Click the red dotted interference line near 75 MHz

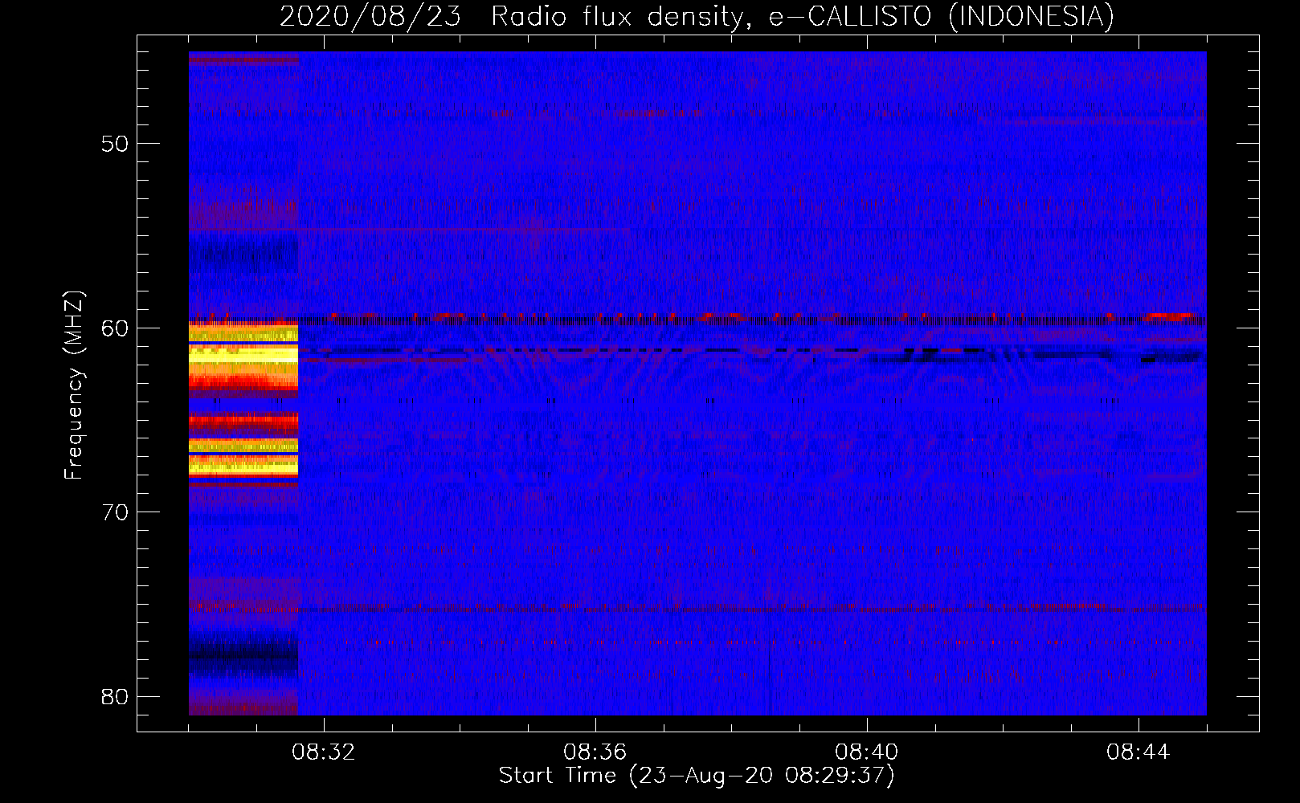click(x=697, y=608)
